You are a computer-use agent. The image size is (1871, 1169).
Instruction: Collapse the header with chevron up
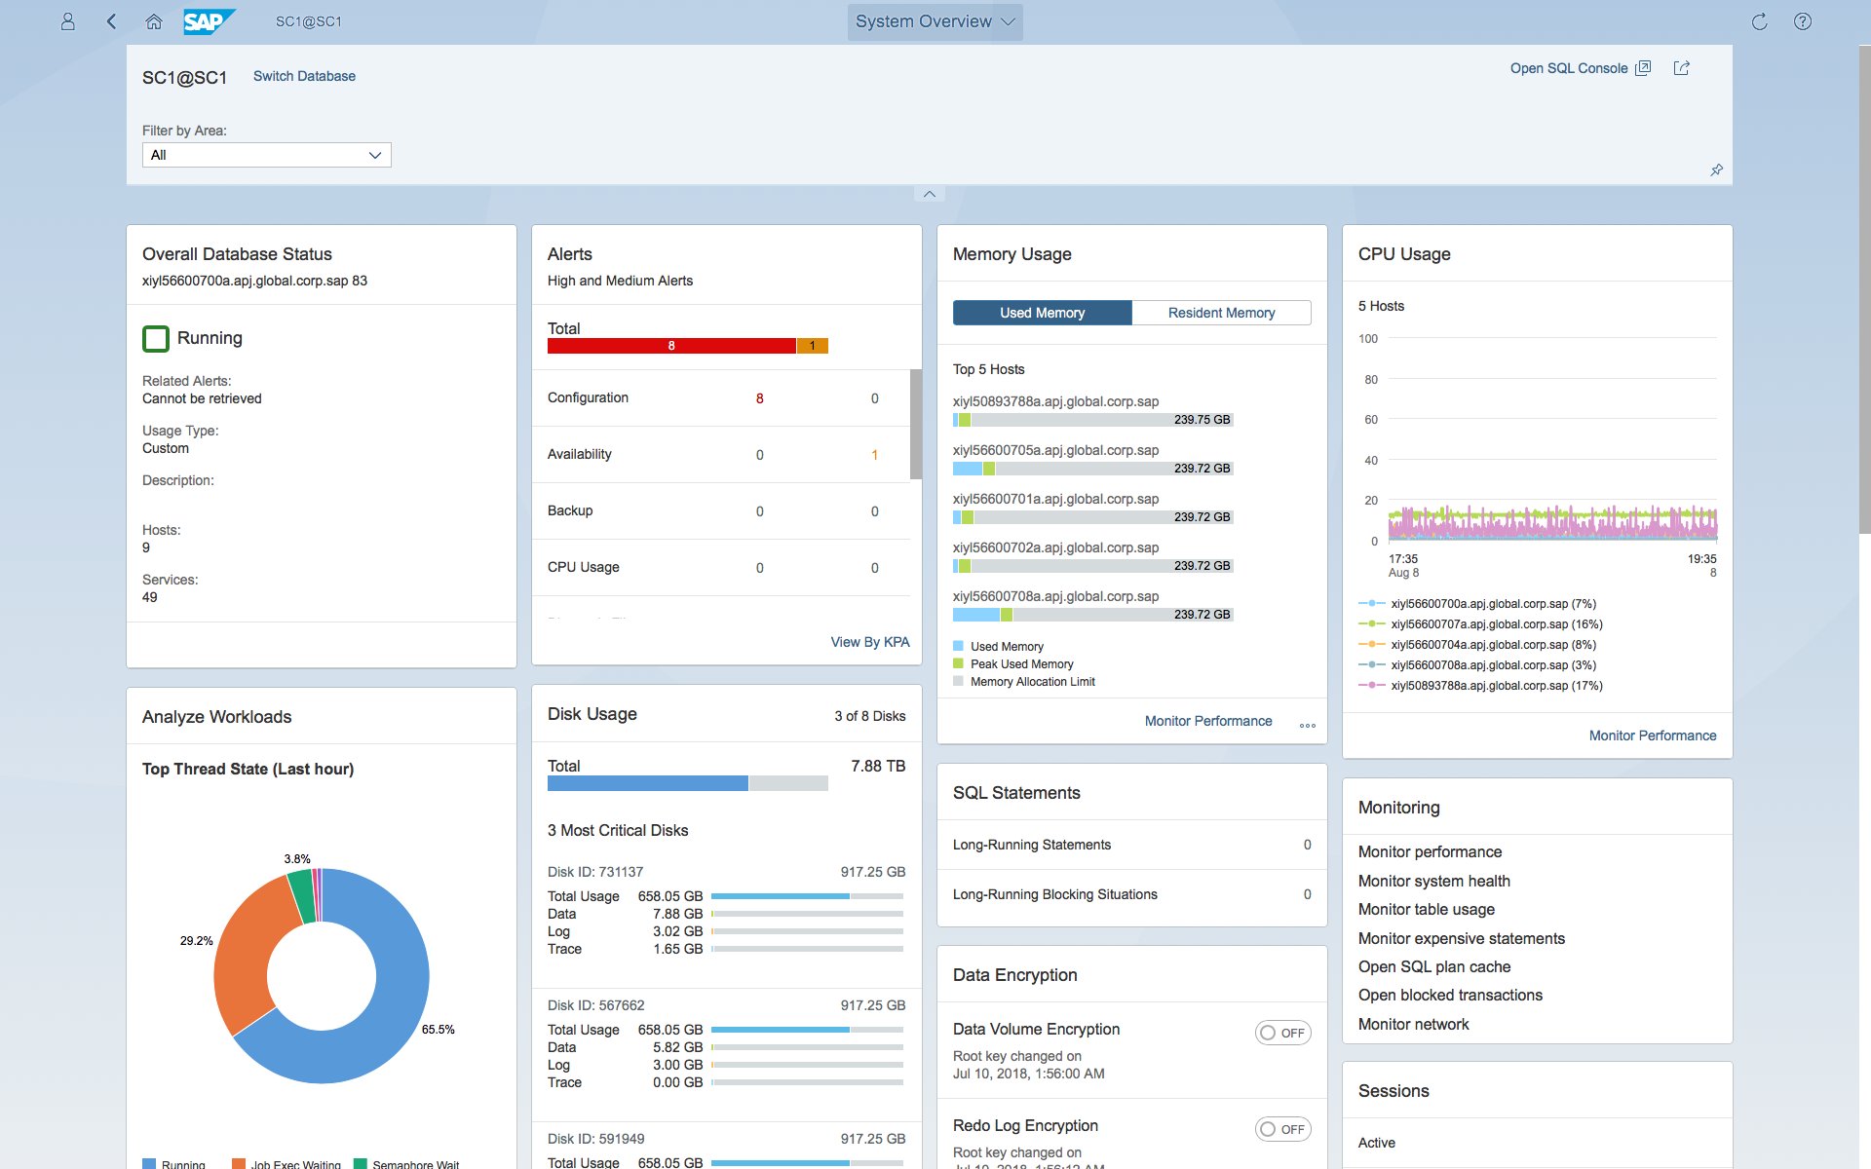[929, 194]
